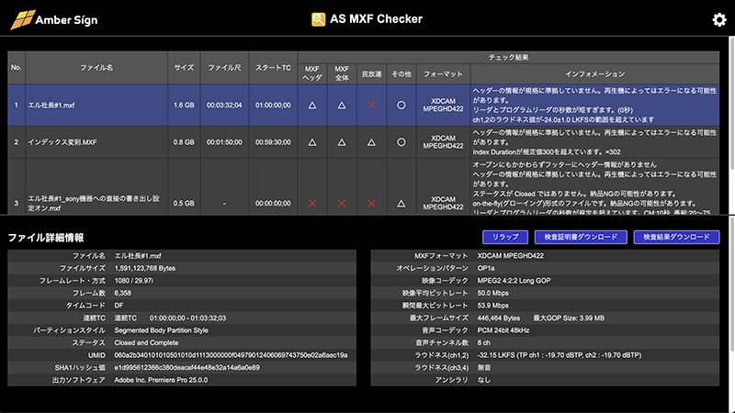735x413 pixels.
Task: Click 民放連 red cross in row 3
Action: click(x=371, y=203)
